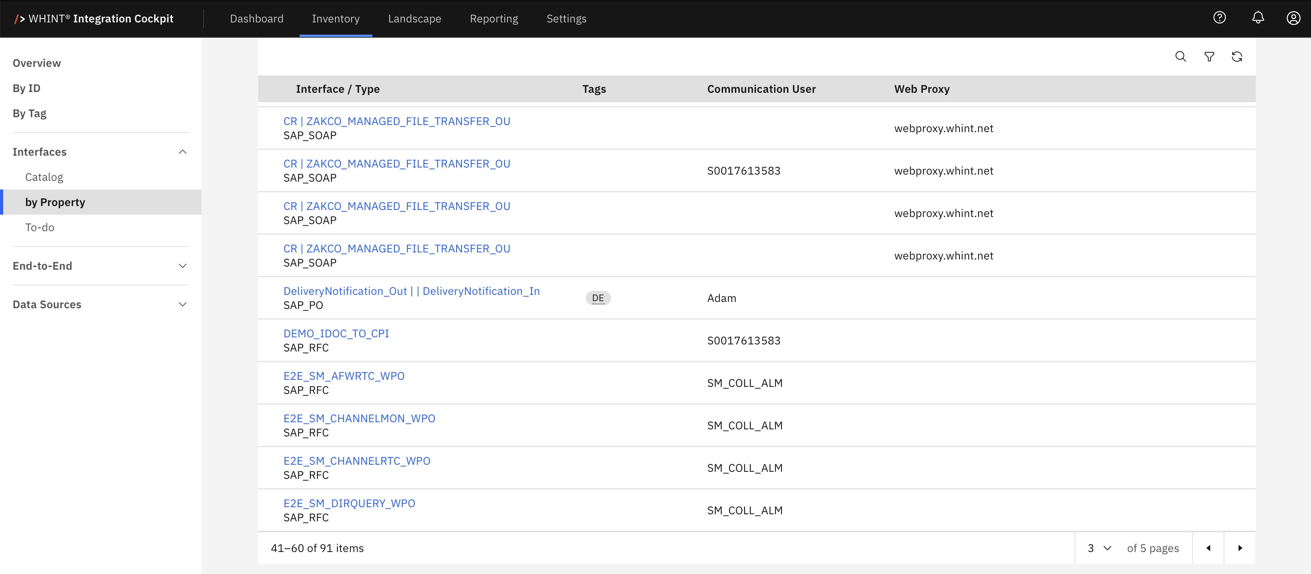Open the Settings tab
Image resolution: width=1311 pixels, height=574 pixels.
(x=566, y=19)
